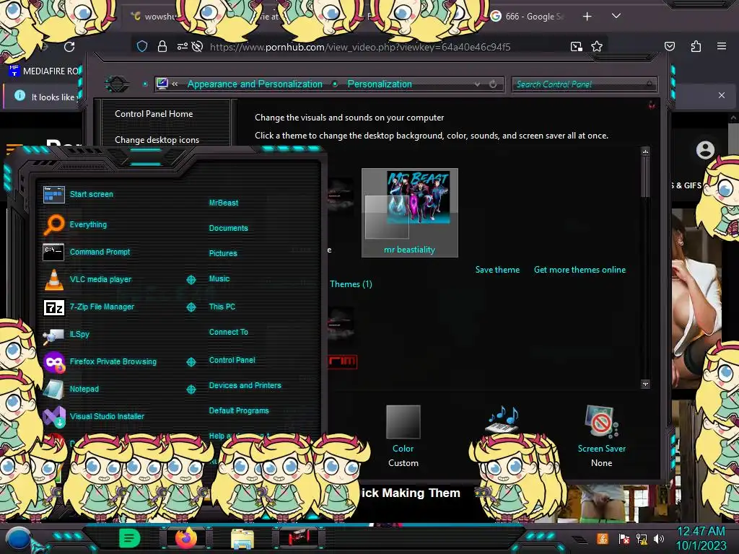Click Firefox icon on the taskbar

(186, 538)
